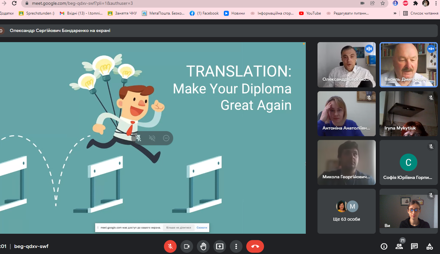Open the 'Список читання' reading list
The width and height of the screenshot is (440, 254).
pos(421,13)
